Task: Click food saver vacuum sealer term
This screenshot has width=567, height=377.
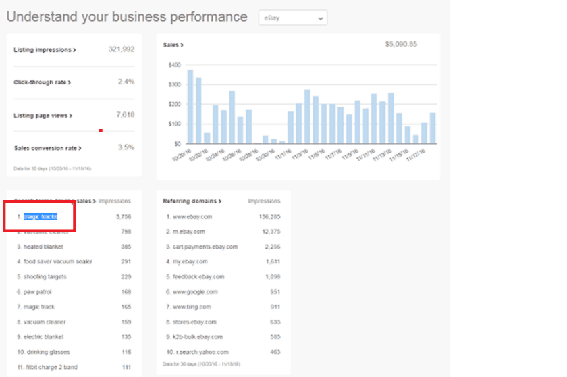Action: click(58, 261)
